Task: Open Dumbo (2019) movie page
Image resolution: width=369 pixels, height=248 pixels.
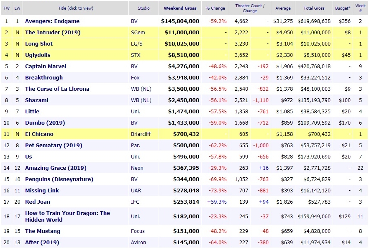Action: pos(45,123)
